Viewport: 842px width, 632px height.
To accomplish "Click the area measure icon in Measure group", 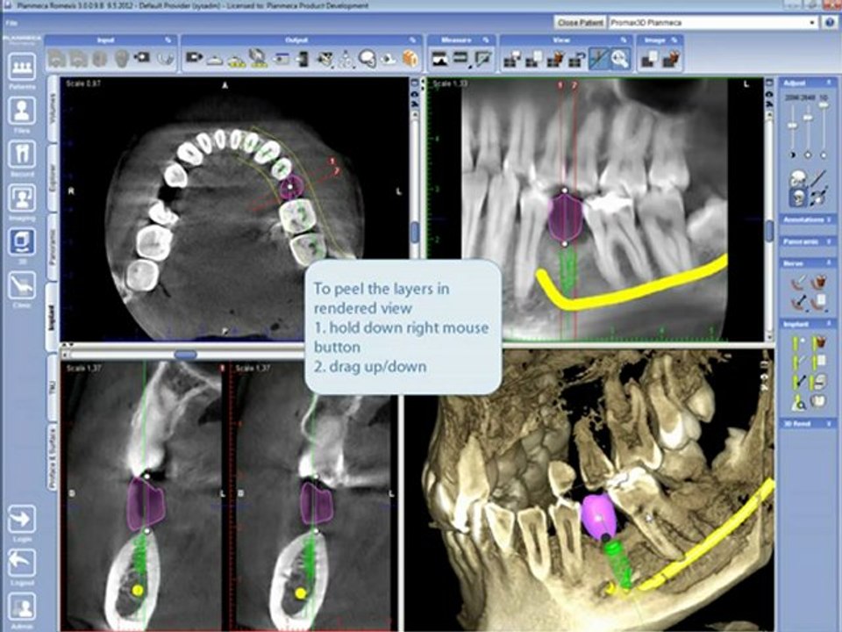I will point(482,59).
